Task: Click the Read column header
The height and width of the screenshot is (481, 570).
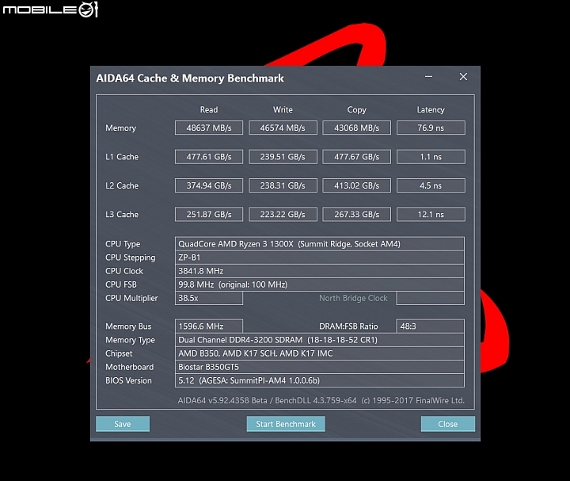Action: coord(209,109)
